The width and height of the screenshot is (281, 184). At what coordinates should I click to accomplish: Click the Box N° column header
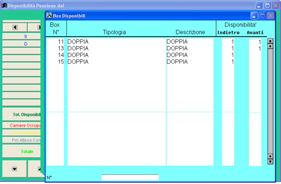55,28
